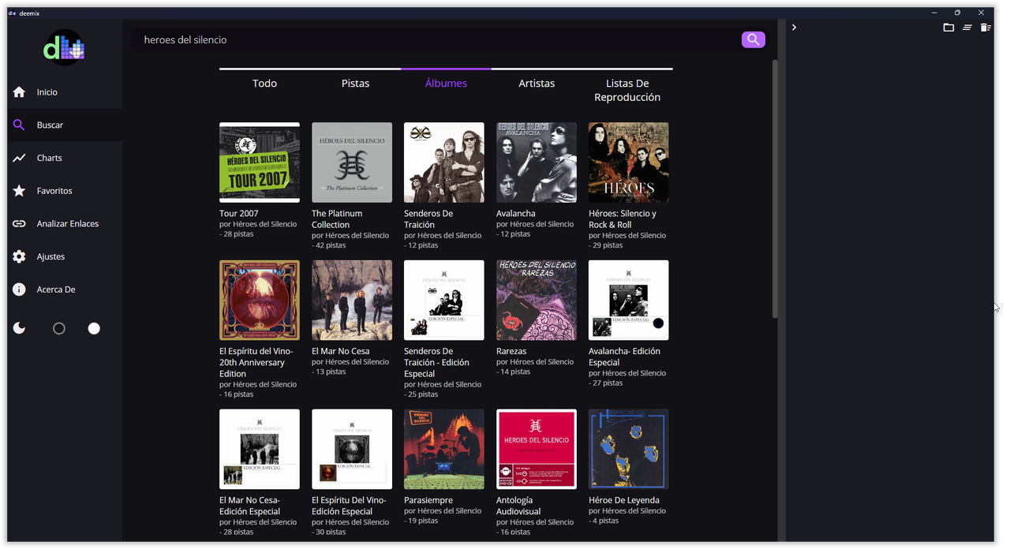The height and width of the screenshot is (549, 1010).
Task: Open the Senderos De Traición album cover
Action: pos(444,162)
